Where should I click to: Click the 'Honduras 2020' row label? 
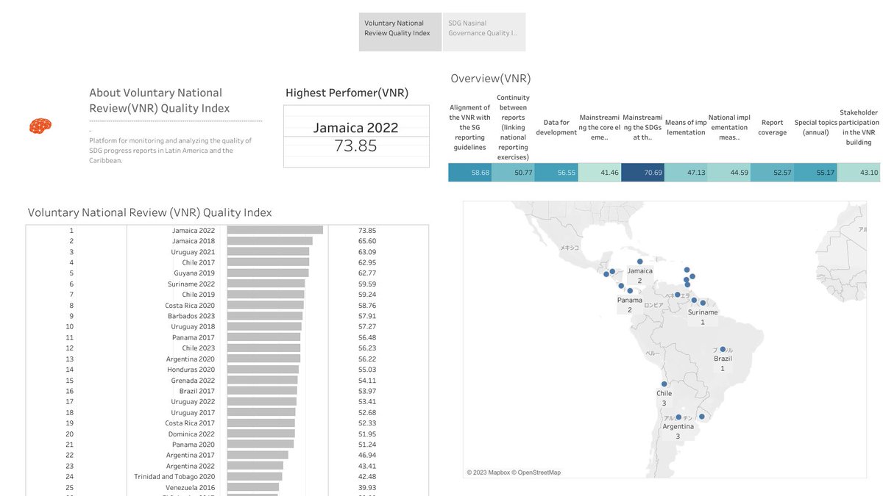tap(191, 370)
